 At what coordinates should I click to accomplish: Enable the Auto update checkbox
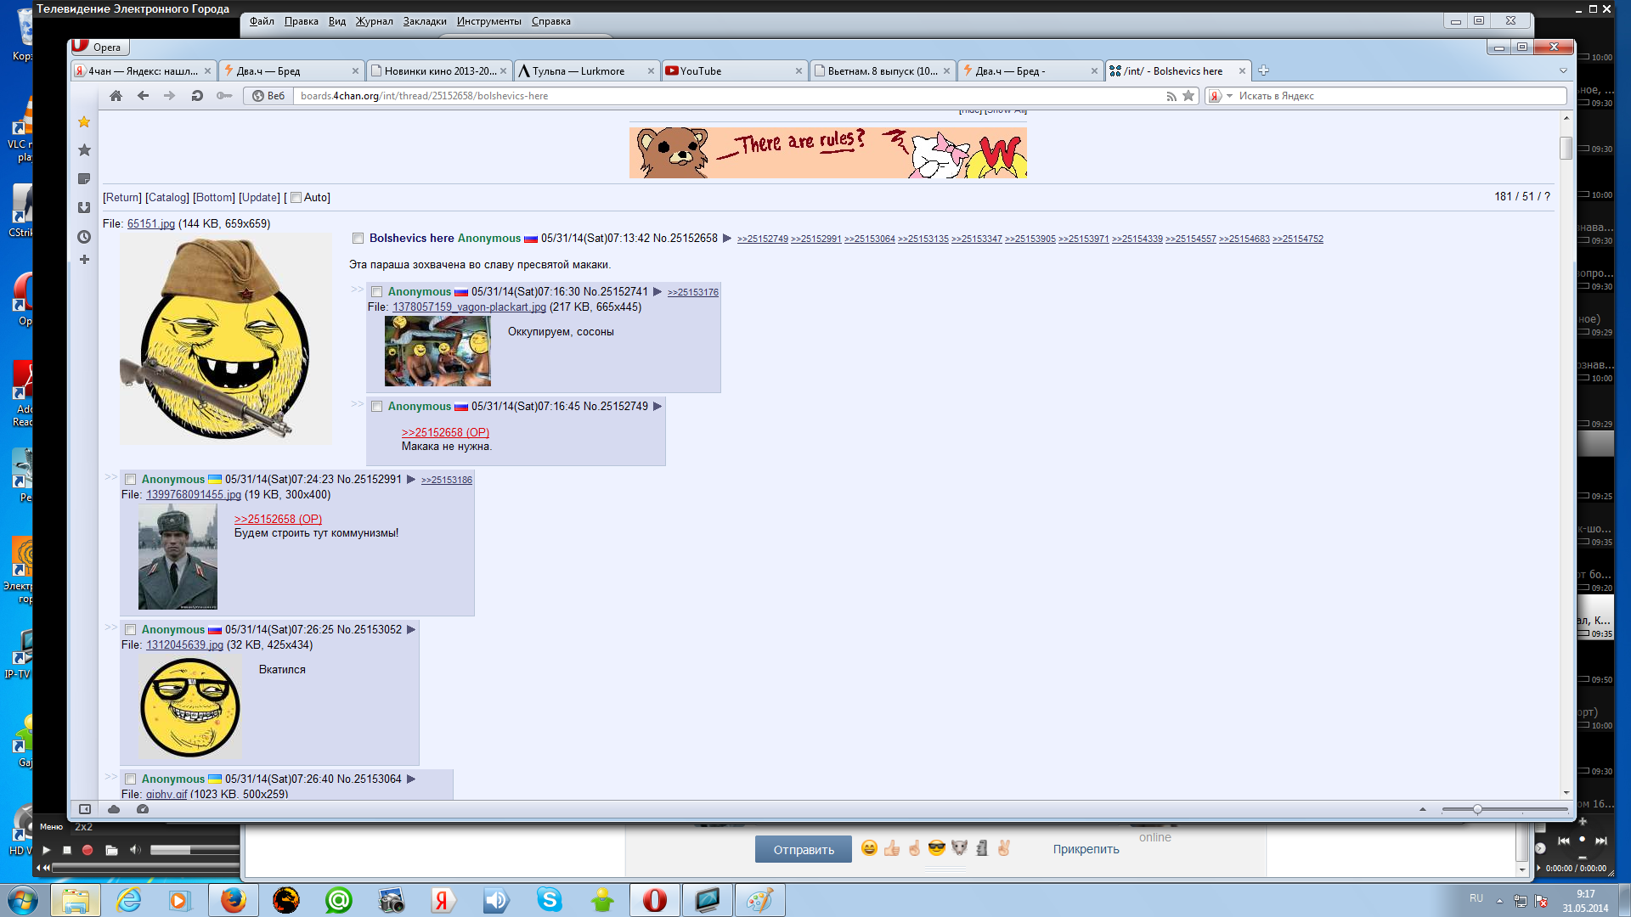coord(296,198)
